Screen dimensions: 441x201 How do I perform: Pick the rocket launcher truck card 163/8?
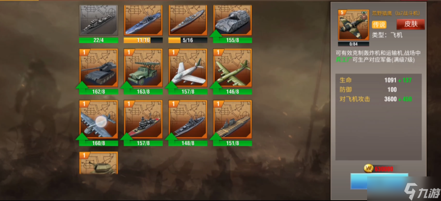pyautogui.click(x=143, y=68)
